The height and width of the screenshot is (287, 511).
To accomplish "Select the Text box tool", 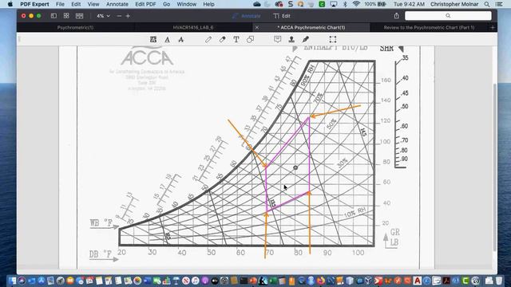I will coord(236,40).
